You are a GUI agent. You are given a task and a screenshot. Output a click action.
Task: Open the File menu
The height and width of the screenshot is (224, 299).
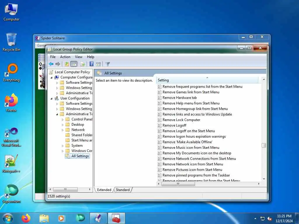(53, 57)
